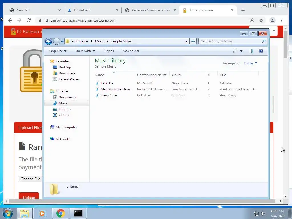Click Libraries in the breadcrumb path
Screen dimensions: 292x219
[82, 41]
